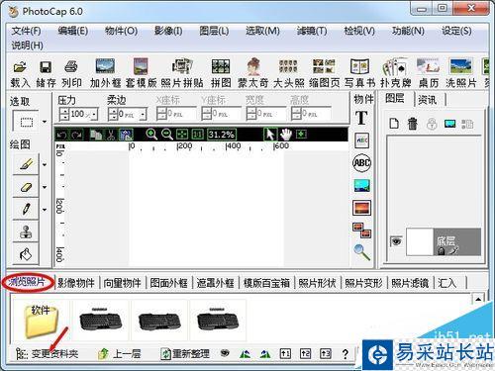Open the 说明(H) menu
Viewport: 495px width, 371px height.
[x=28, y=46]
